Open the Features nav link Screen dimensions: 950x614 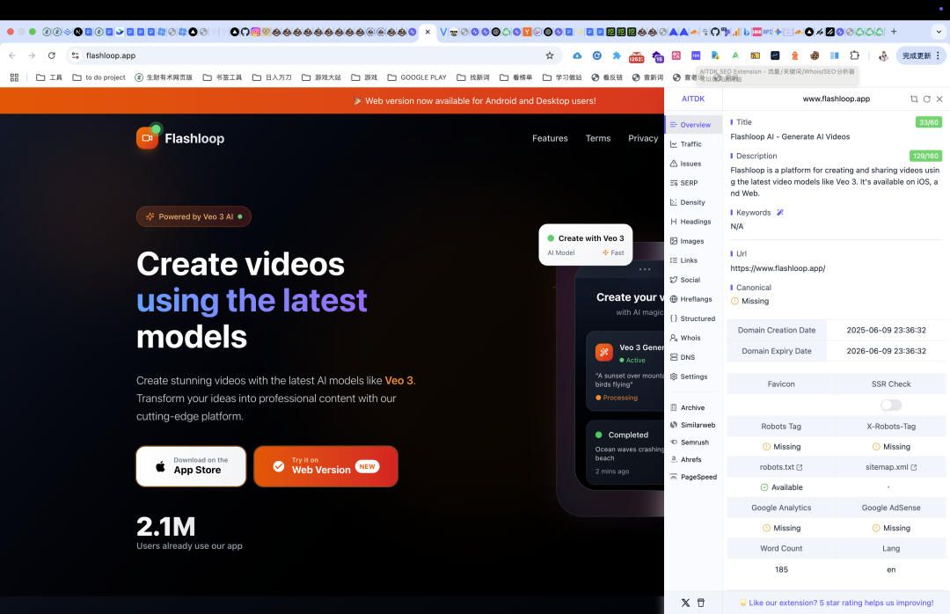(550, 138)
